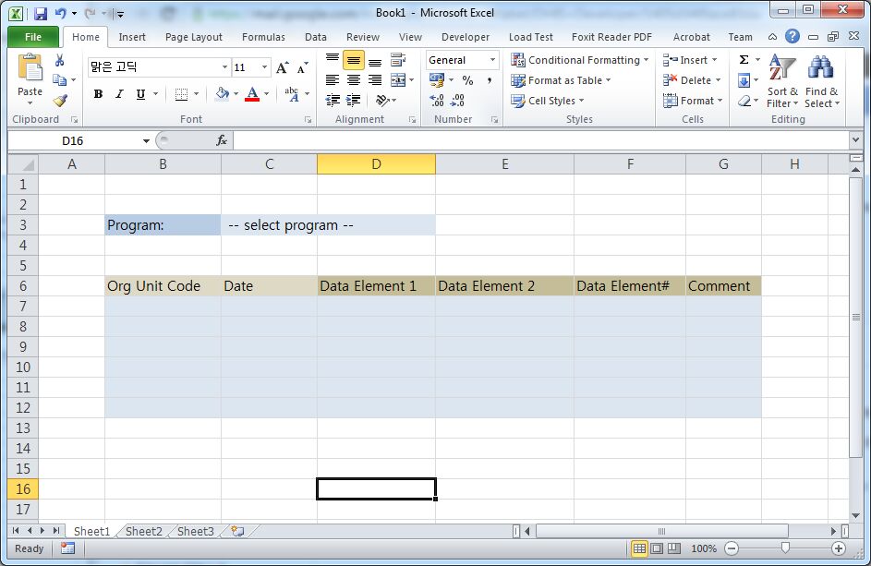Image resolution: width=871 pixels, height=566 pixels.
Task: Open the Sort & Filter tool
Action: (x=781, y=81)
